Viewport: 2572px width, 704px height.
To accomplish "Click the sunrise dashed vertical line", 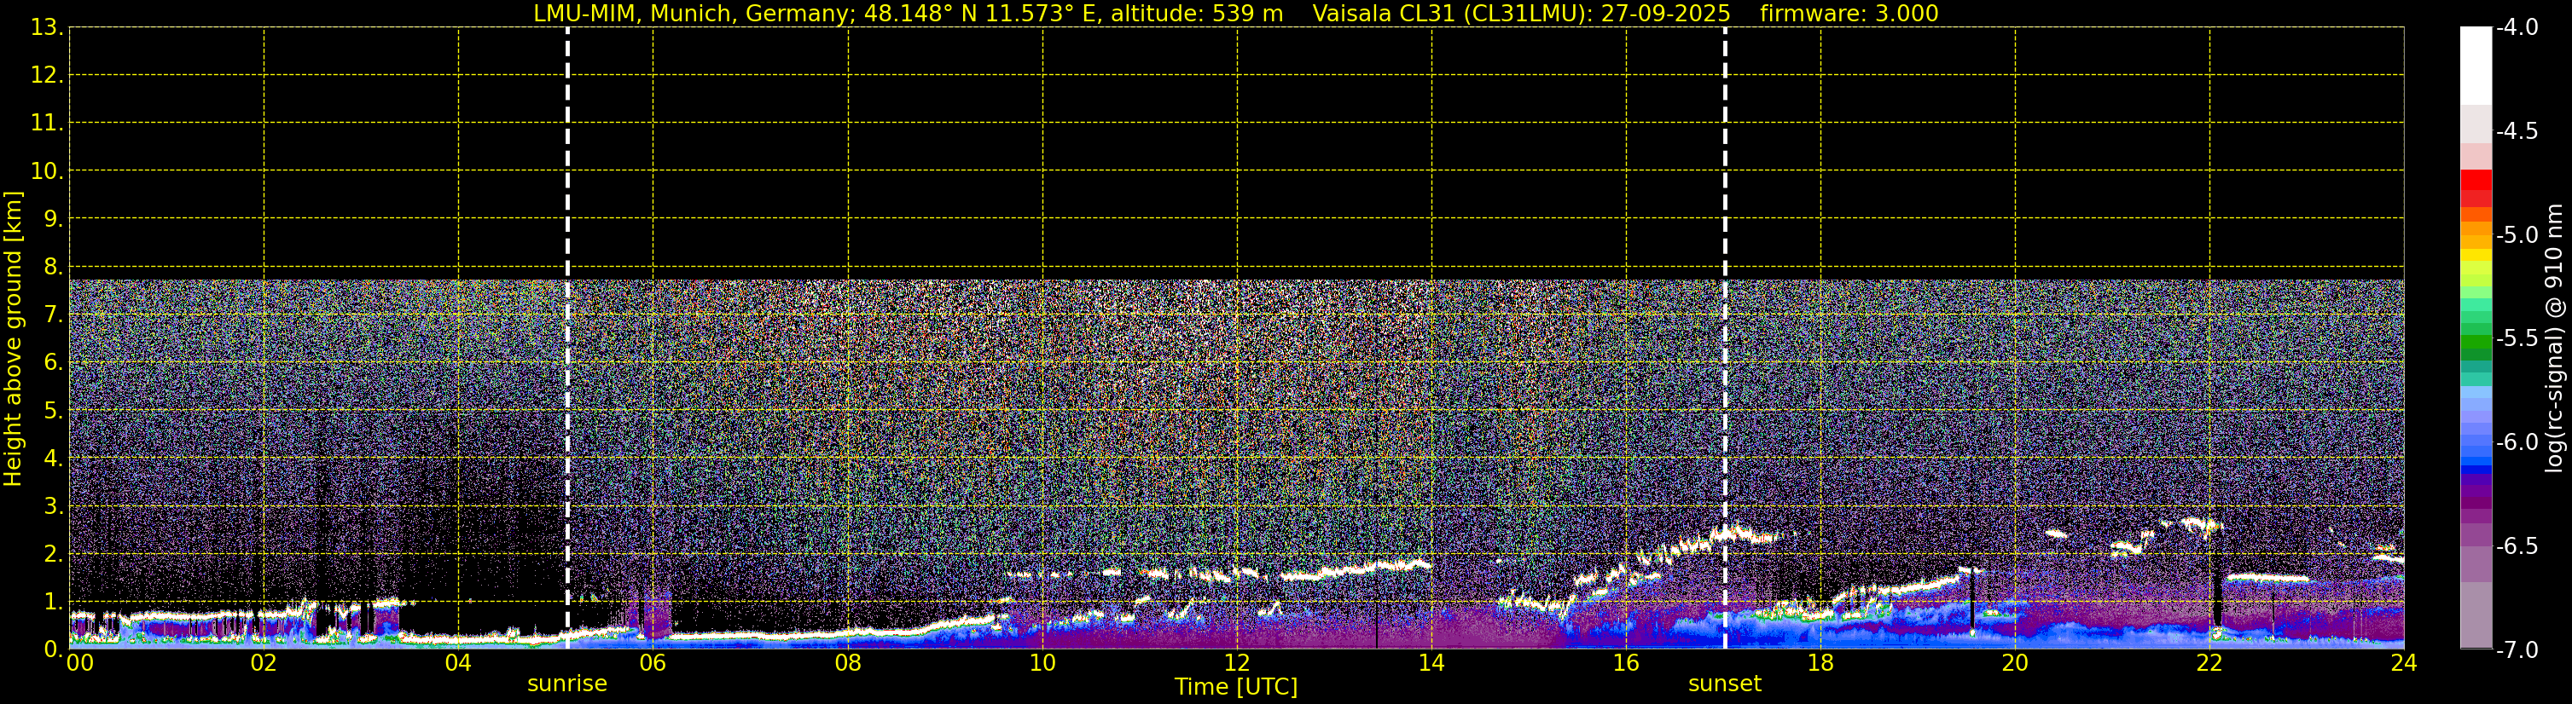I will [x=567, y=338].
